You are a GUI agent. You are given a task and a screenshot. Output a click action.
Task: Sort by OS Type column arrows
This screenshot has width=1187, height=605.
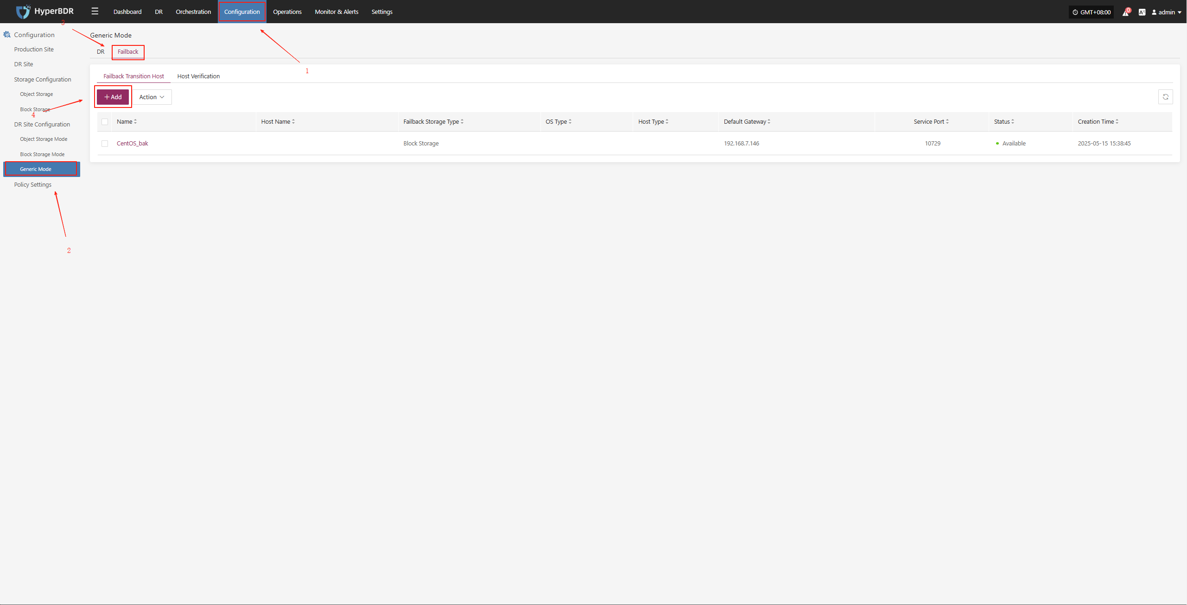(570, 122)
